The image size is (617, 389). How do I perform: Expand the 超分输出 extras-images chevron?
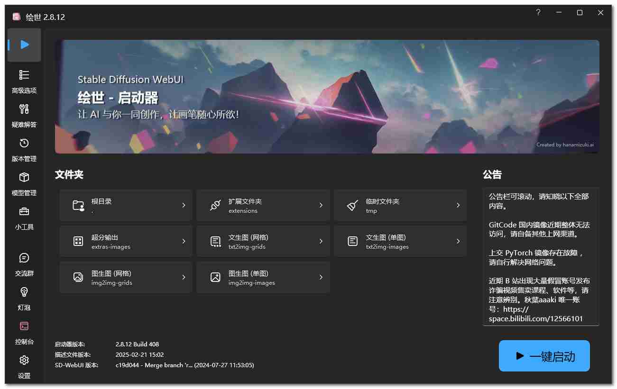point(184,241)
